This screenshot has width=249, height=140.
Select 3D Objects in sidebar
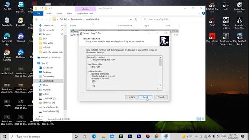(x=48, y=68)
